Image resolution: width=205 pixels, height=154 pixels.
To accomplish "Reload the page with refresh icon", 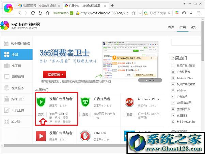I will point(33,13).
